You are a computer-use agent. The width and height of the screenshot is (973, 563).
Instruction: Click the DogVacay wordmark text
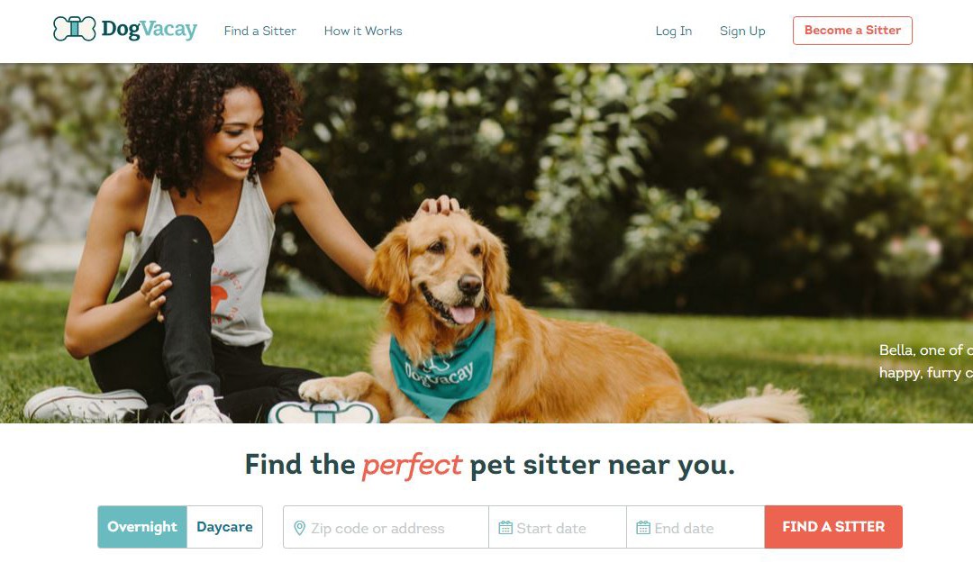pos(149,29)
